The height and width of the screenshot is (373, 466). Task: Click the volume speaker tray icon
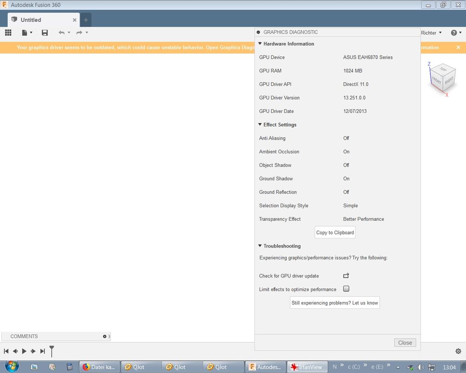pos(420,367)
